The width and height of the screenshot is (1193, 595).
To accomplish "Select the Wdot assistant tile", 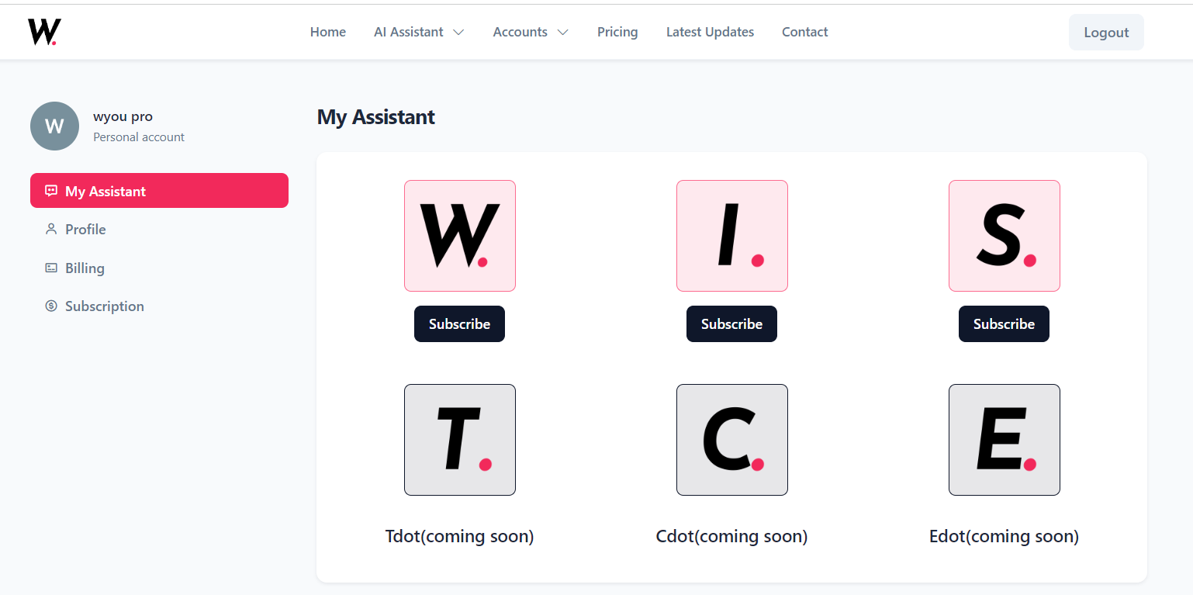I will pyautogui.click(x=460, y=236).
